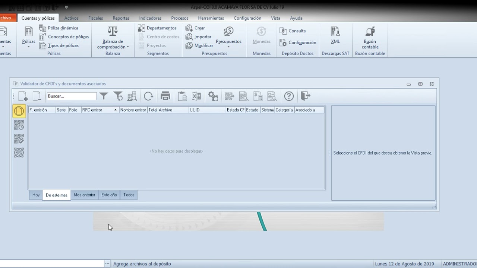Open Buzón contable
This screenshot has height=268, width=477.
[x=370, y=38]
